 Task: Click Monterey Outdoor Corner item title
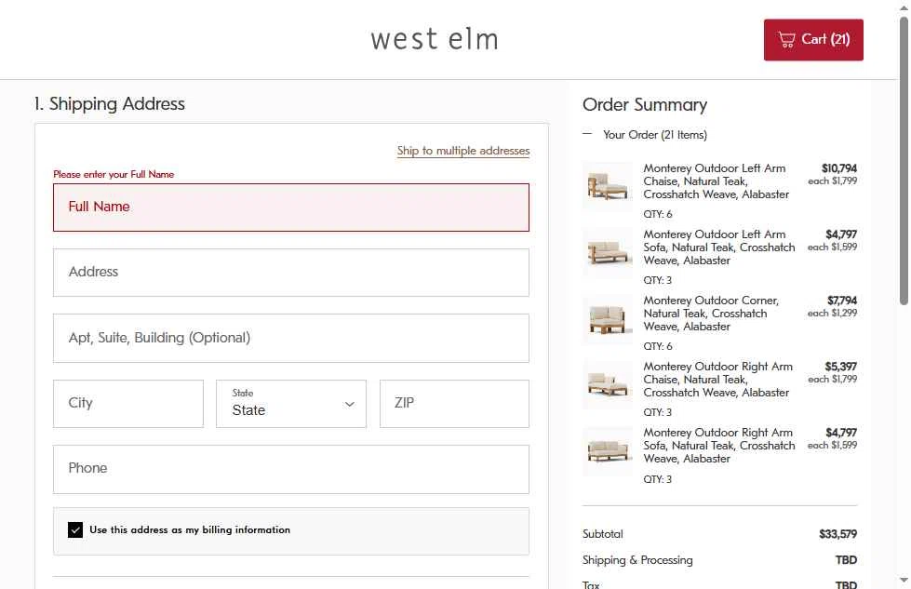point(712,314)
